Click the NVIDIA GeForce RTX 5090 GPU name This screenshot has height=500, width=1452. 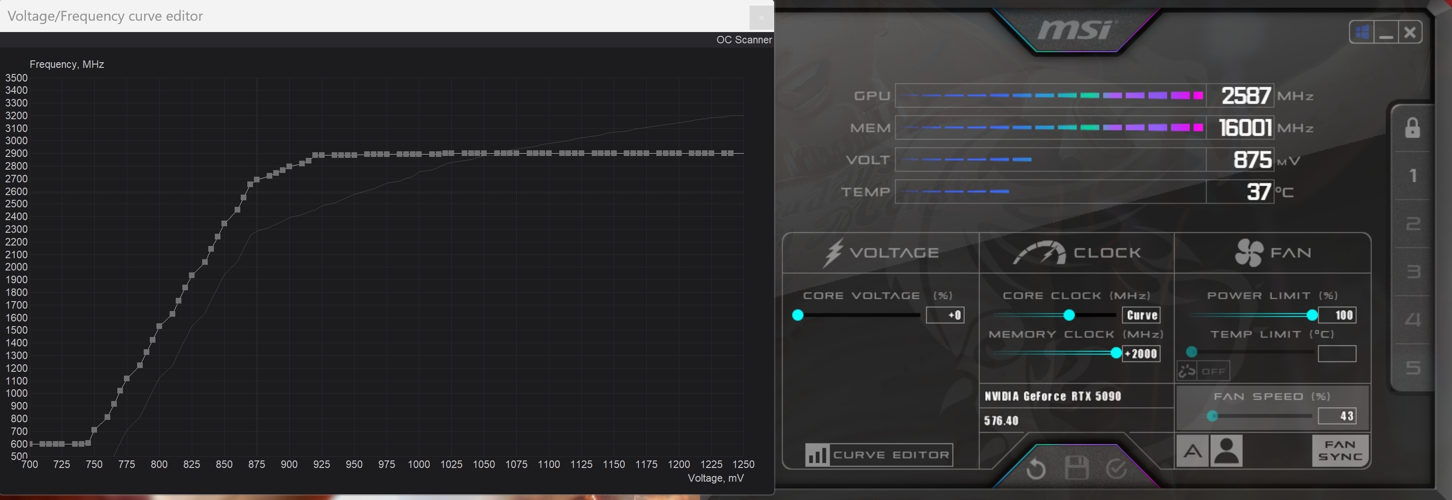point(1053,396)
